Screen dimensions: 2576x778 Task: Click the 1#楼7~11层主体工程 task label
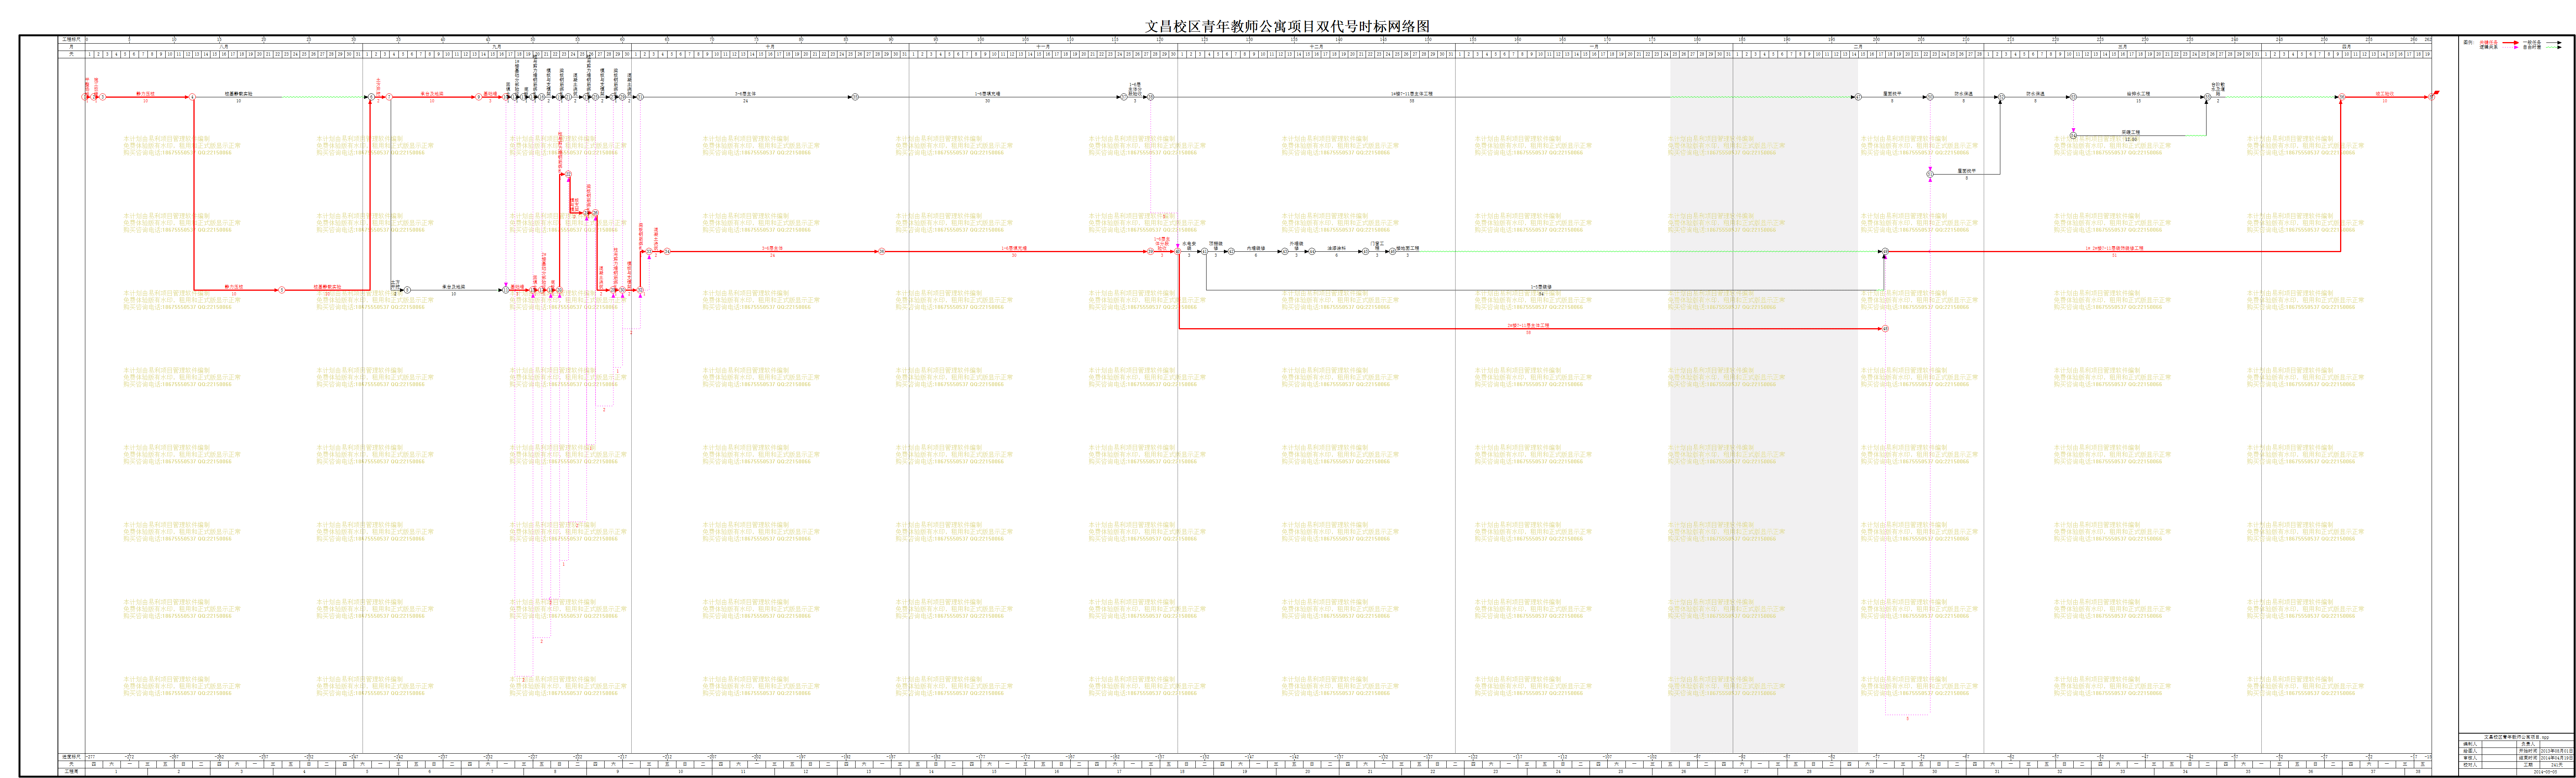pyautogui.click(x=1412, y=93)
